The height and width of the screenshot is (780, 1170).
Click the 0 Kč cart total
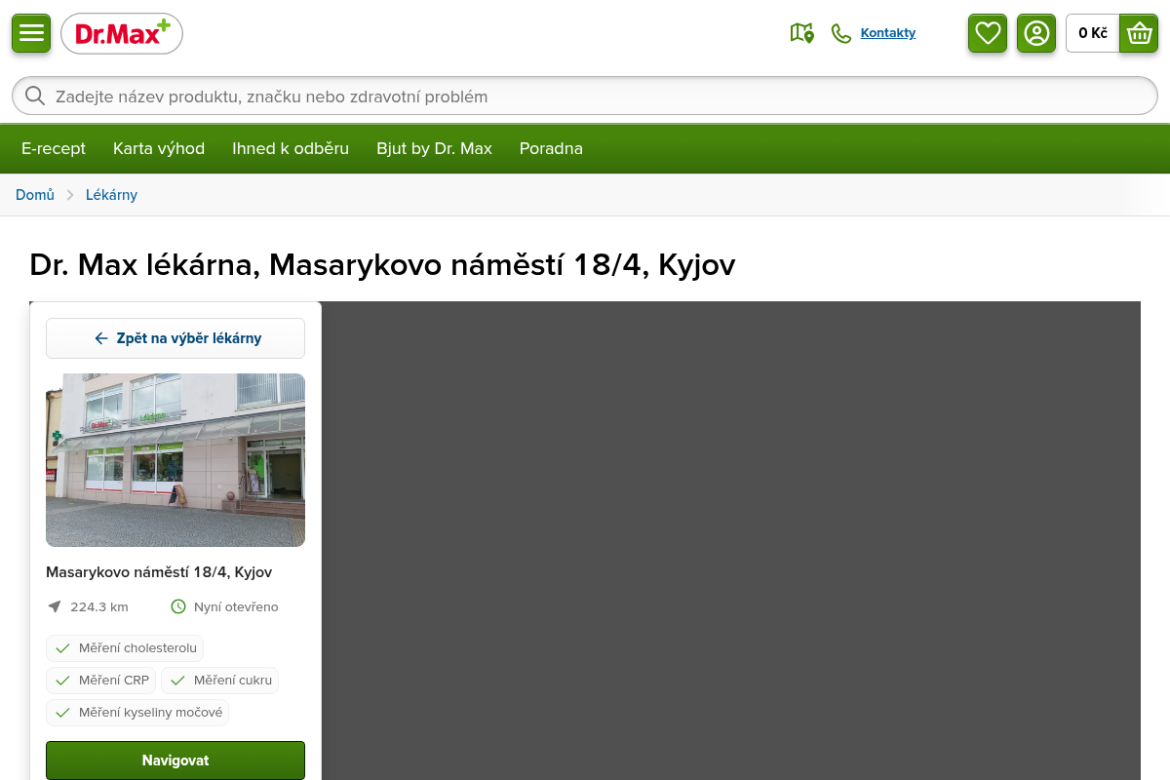coord(1093,33)
